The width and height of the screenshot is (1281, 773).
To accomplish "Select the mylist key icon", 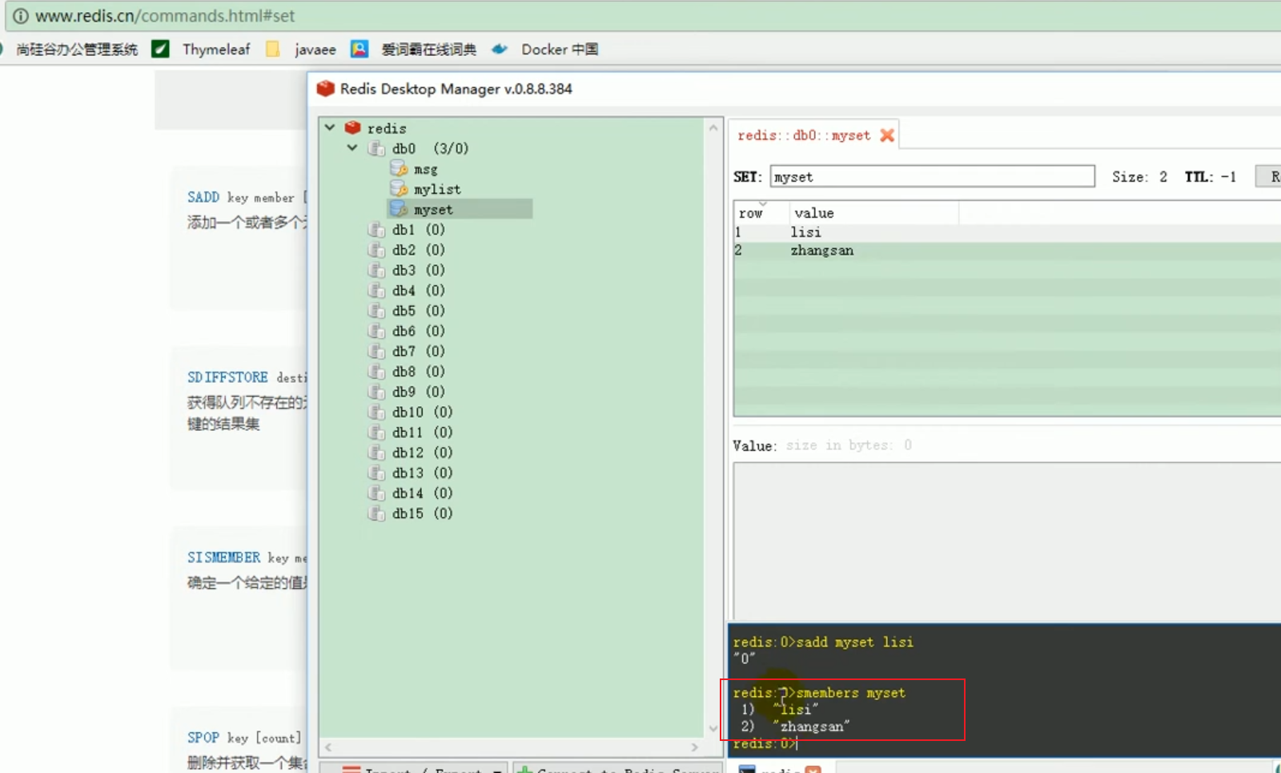I will point(399,188).
